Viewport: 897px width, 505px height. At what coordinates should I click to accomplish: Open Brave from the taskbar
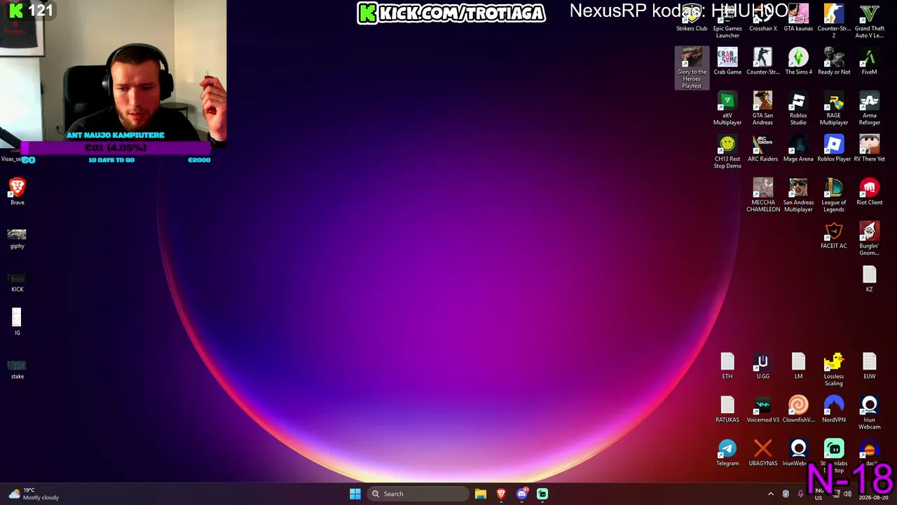[x=501, y=494]
